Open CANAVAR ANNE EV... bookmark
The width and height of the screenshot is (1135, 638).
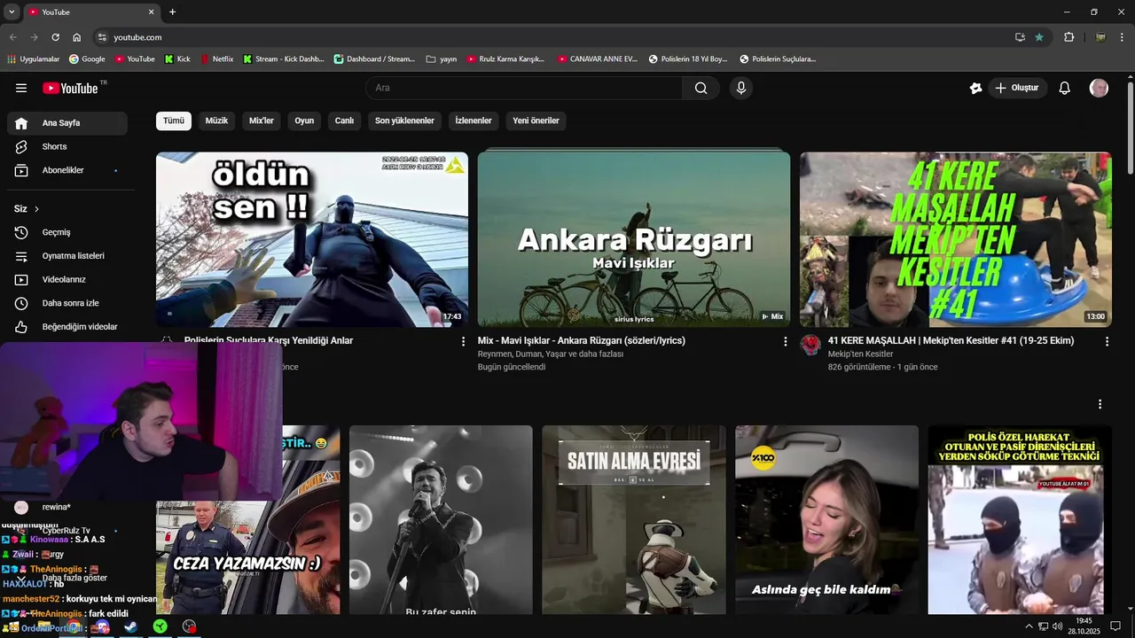click(x=598, y=59)
